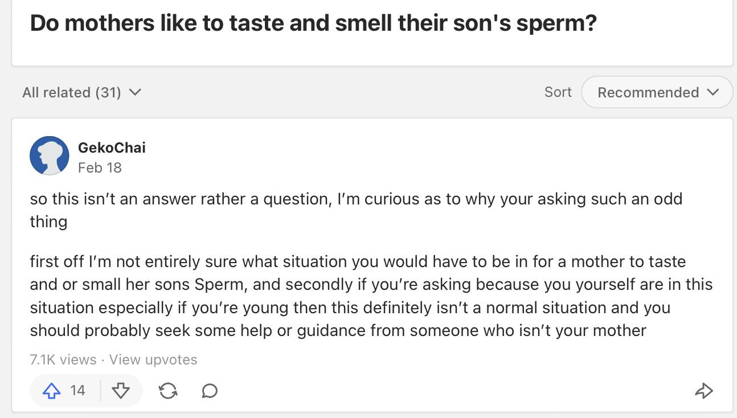Click the upvote count number 14

[77, 391]
